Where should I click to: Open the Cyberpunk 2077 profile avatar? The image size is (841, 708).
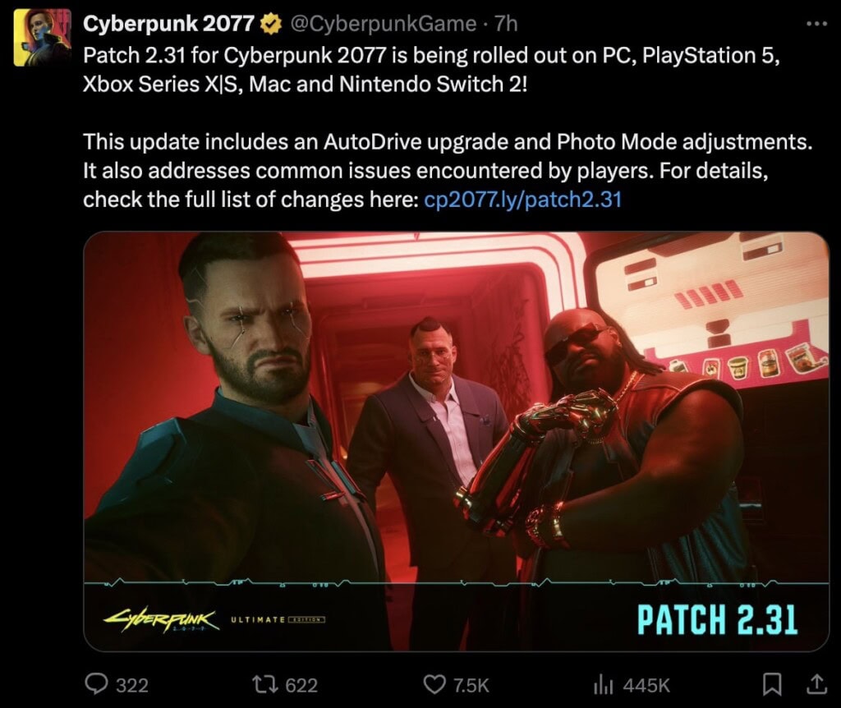[43, 38]
